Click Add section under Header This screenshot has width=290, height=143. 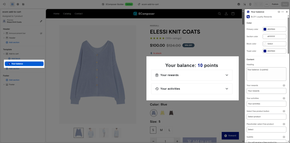(12, 43)
